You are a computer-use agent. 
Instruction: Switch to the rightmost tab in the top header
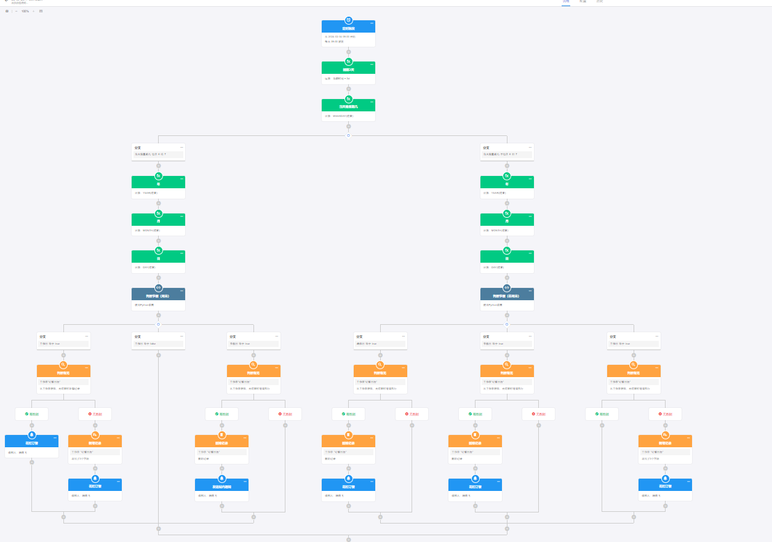(x=600, y=1)
